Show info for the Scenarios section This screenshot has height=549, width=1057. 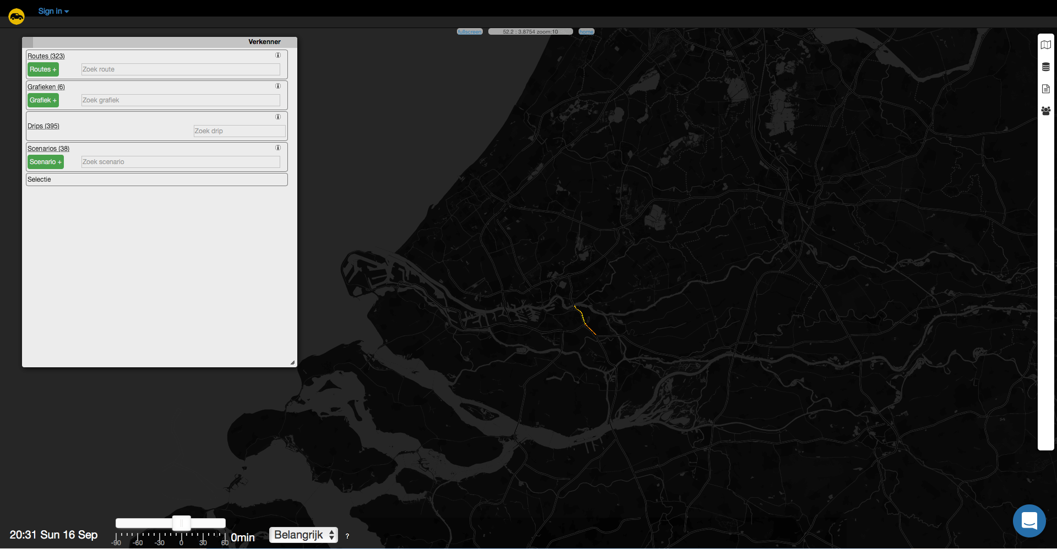coord(278,148)
